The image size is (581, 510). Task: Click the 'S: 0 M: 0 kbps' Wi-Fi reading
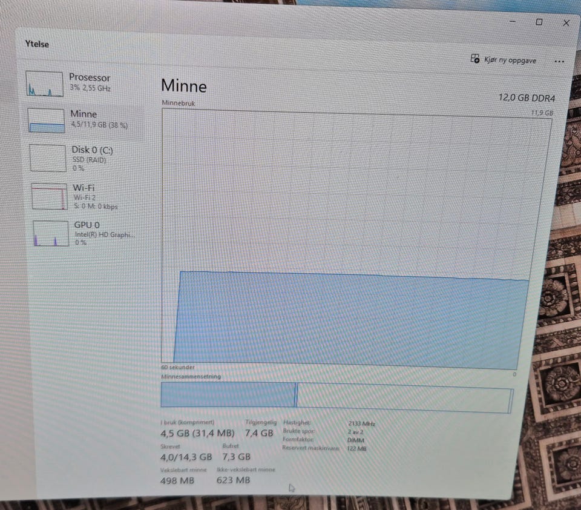coord(96,207)
